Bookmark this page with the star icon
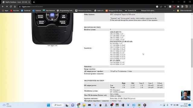 (165, 7)
